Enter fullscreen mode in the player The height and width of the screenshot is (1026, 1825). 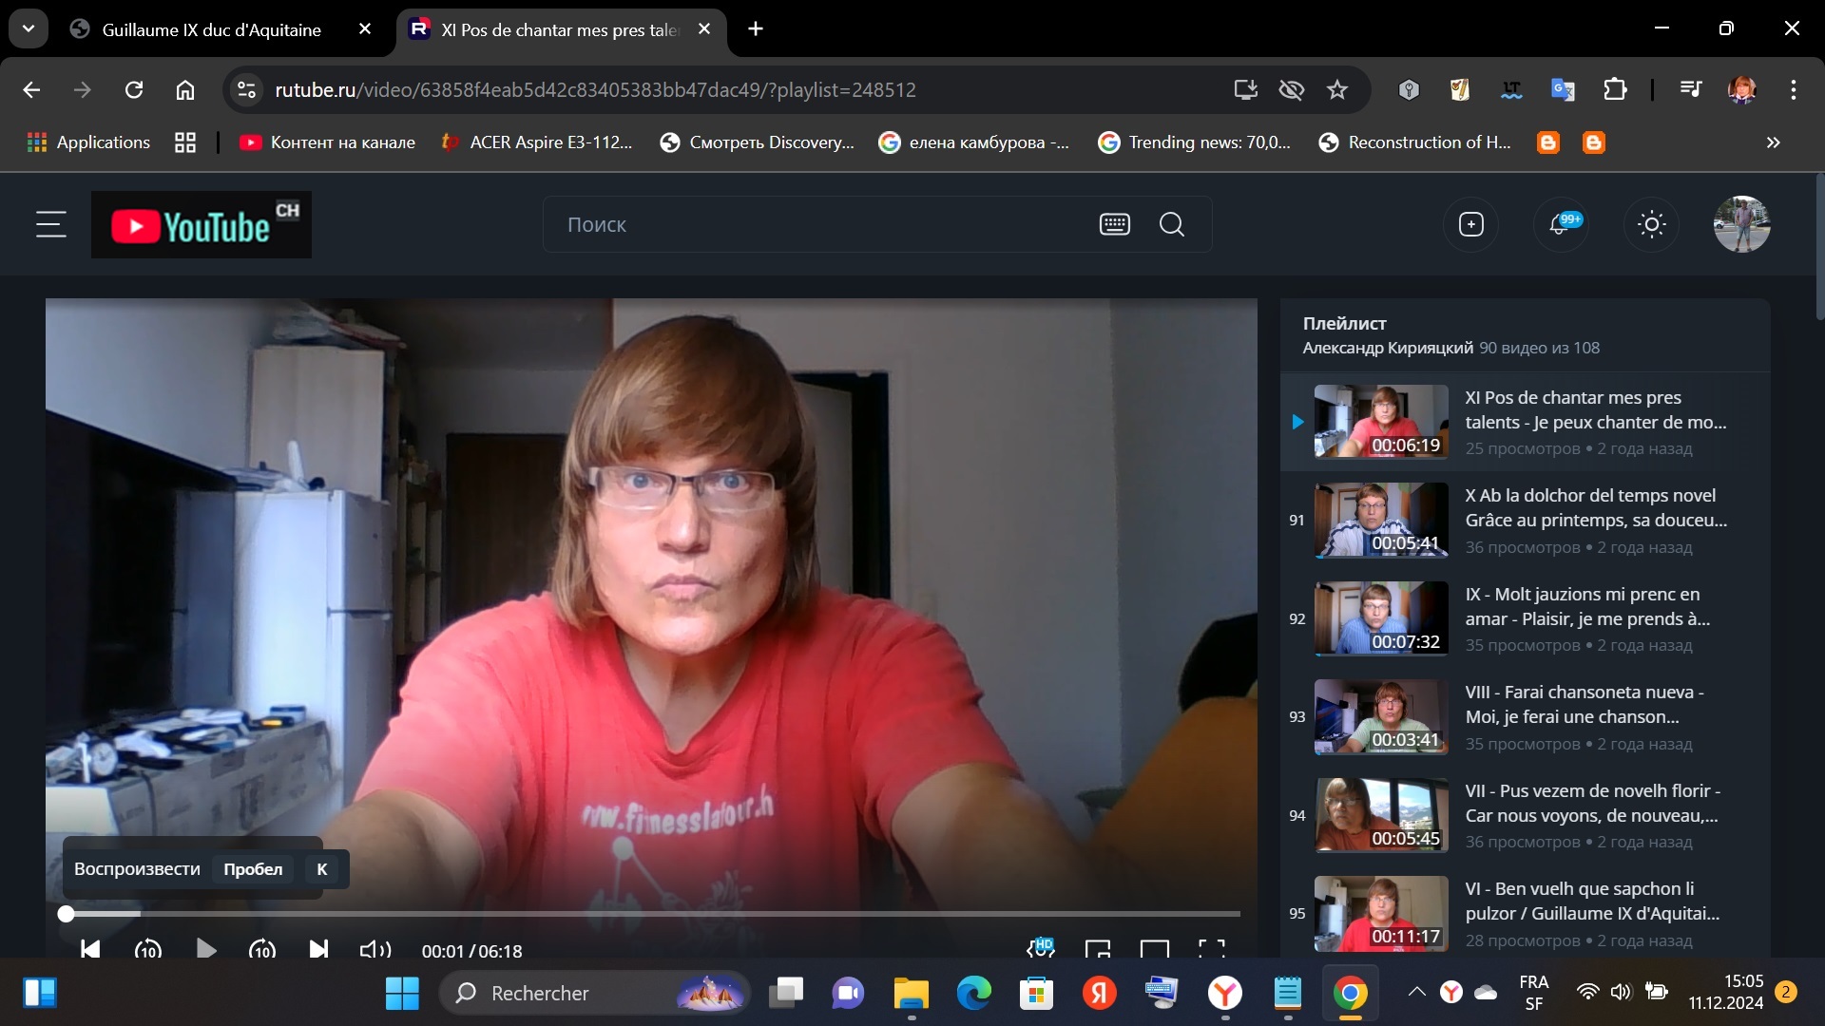point(1211,949)
